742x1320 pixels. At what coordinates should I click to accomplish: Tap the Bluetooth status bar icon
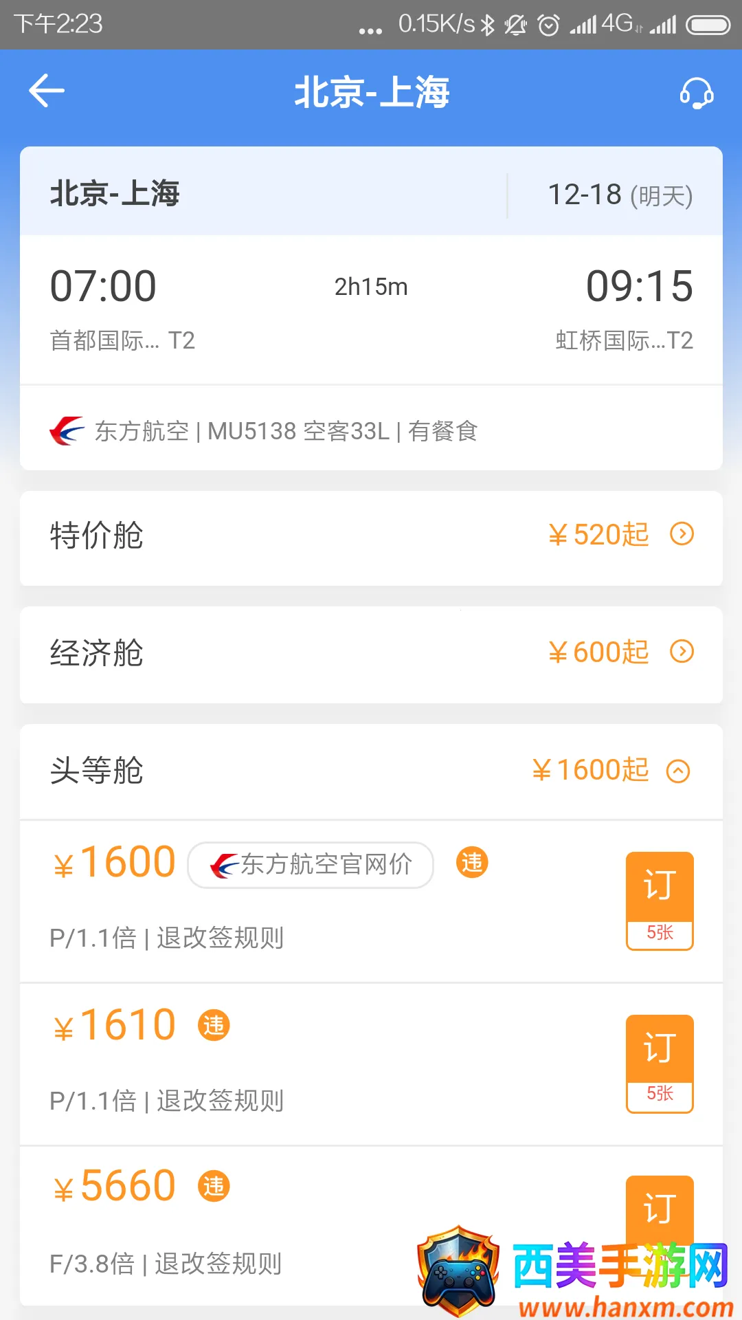click(x=488, y=25)
